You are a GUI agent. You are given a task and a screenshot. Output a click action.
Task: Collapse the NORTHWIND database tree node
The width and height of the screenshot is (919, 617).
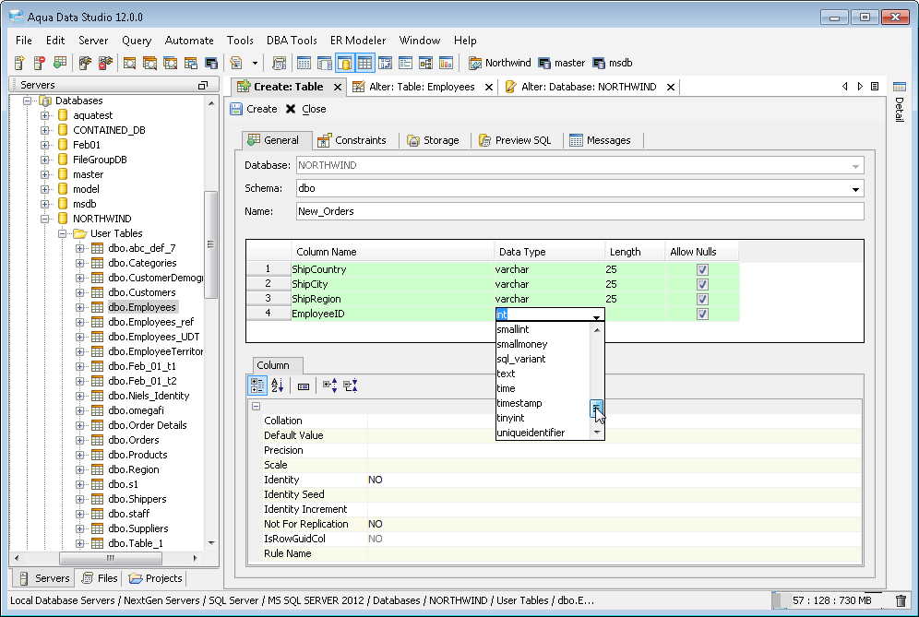pyautogui.click(x=45, y=219)
